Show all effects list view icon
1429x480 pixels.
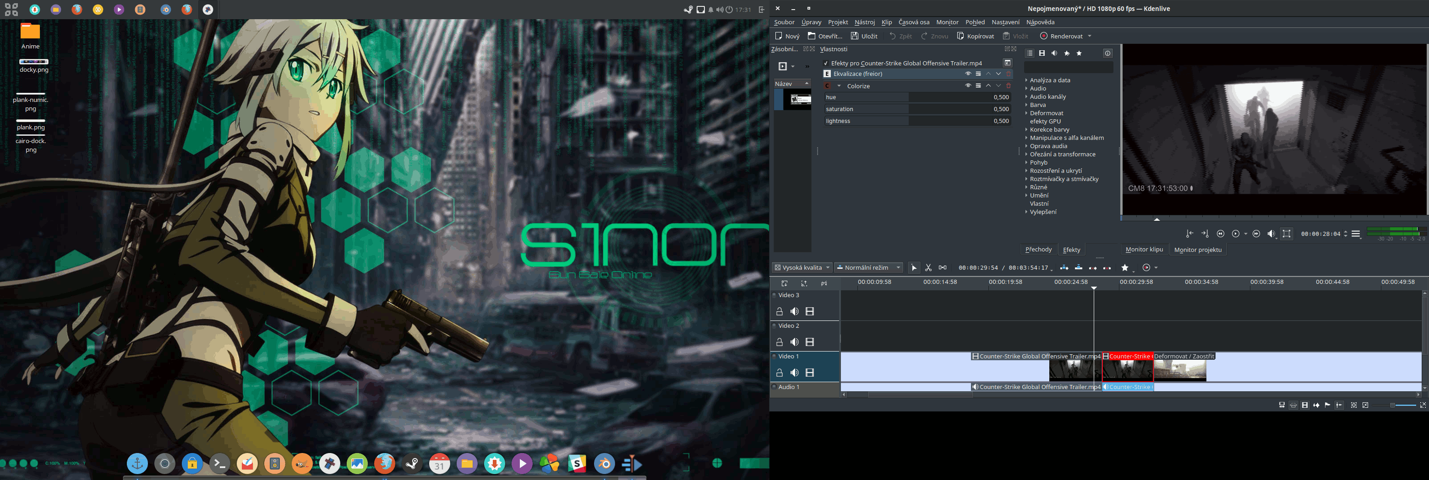(1030, 53)
